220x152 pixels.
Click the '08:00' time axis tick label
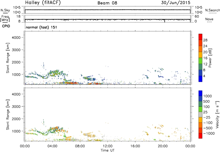pos(80,146)
